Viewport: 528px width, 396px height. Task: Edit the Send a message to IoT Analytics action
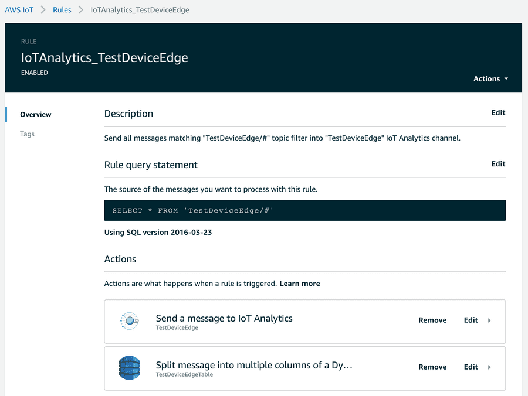471,320
